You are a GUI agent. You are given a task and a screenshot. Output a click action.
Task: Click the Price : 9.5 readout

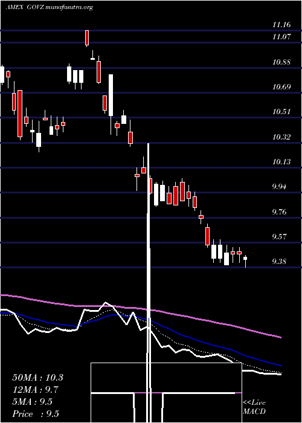click(x=36, y=414)
